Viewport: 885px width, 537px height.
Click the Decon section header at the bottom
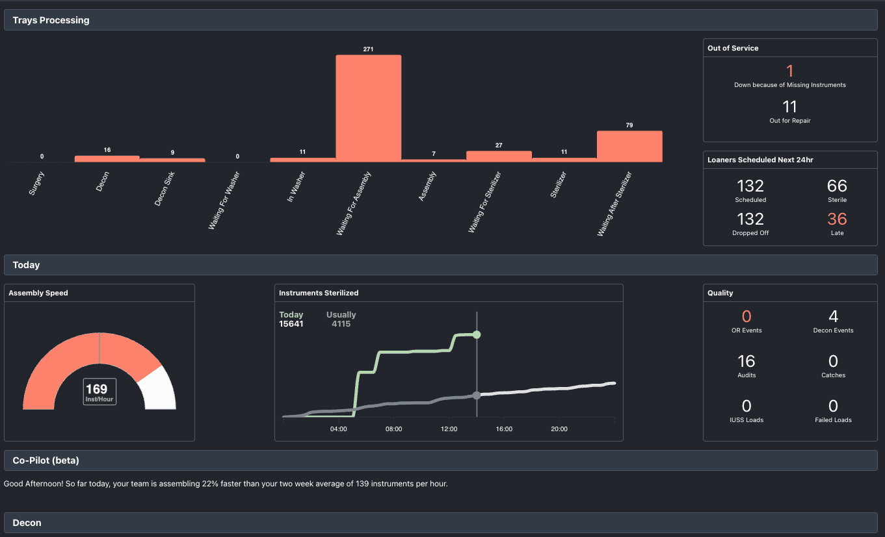pyautogui.click(x=441, y=523)
